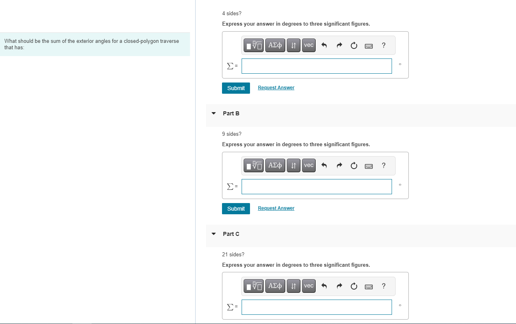This screenshot has height=324, width=516.
Task: Open the Greek symbols palette in Part B
Action: click(275, 165)
